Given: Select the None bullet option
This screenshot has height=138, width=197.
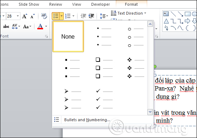Looking at the screenshot, I should (x=68, y=36).
